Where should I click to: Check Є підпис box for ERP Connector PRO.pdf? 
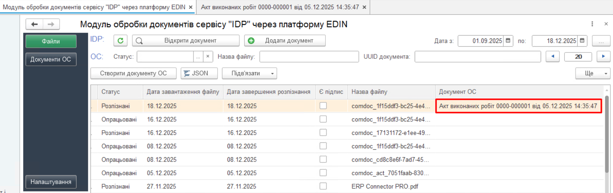323,186
